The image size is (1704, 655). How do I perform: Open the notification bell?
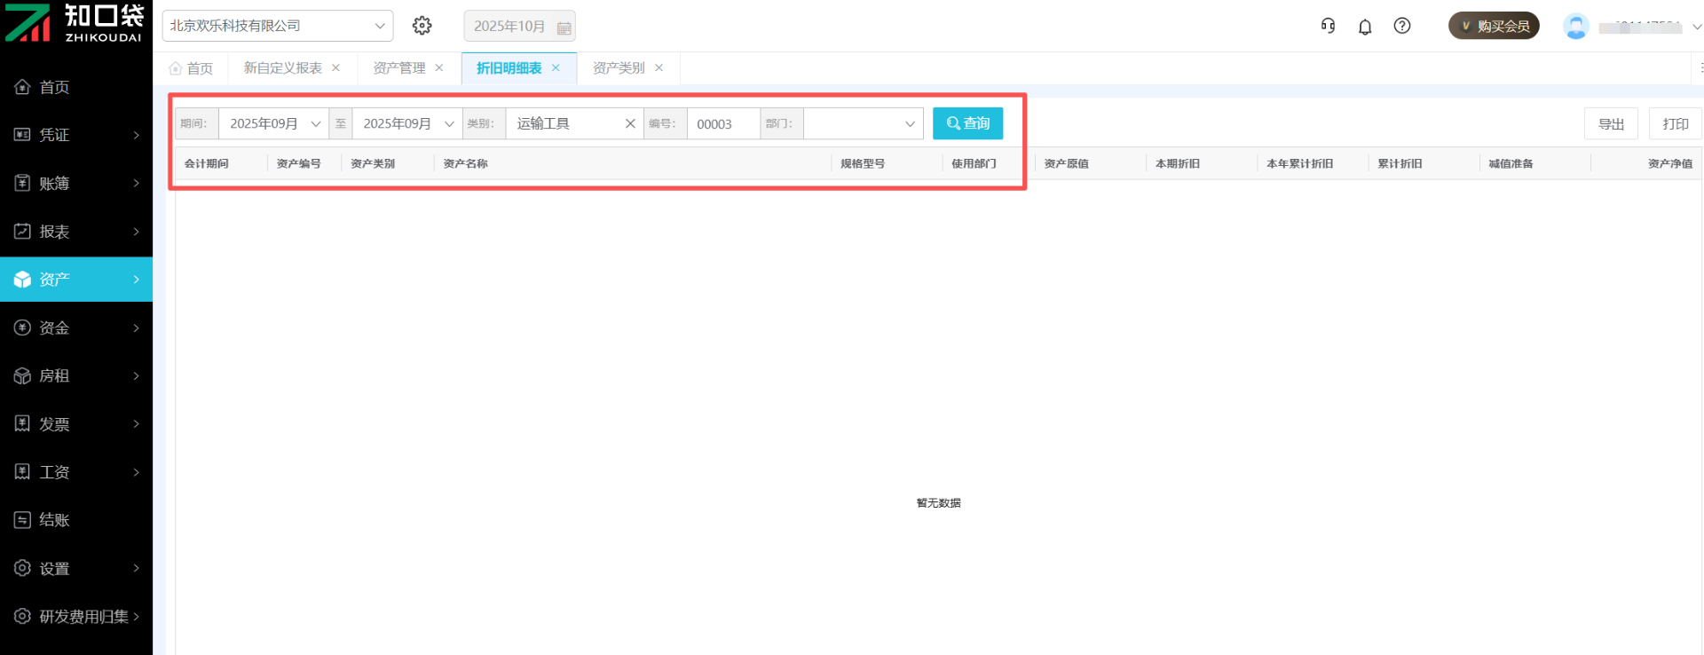pos(1365,27)
